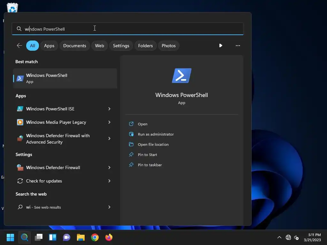327x245 pixels.
Task: Expand Windows Media Player Legacy chevron
Action: [x=109, y=122]
